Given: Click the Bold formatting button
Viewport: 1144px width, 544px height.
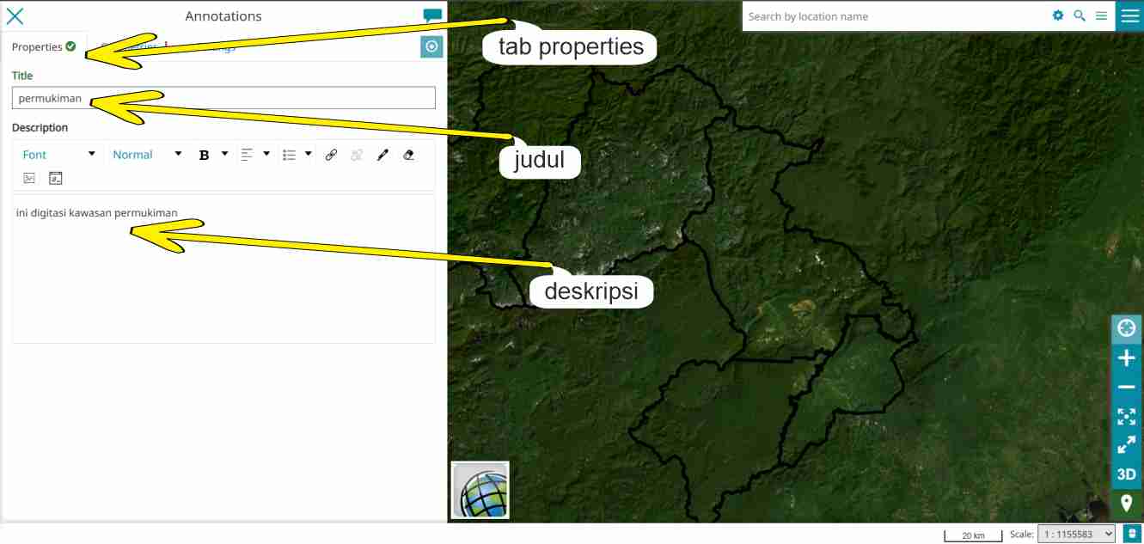Looking at the screenshot, I should 205,155.
